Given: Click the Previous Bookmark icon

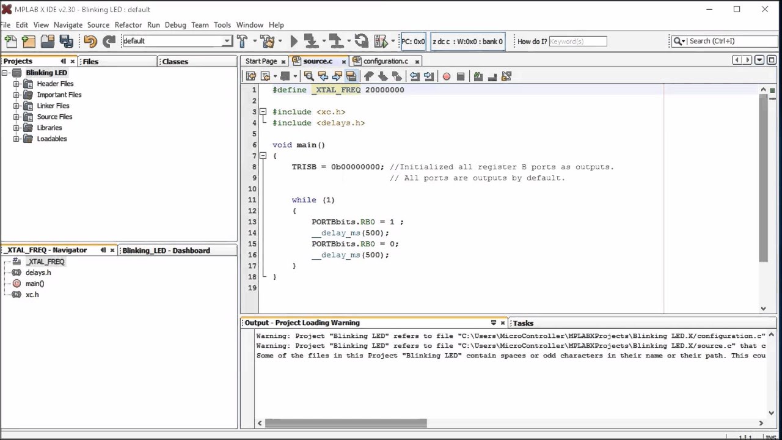Looking at the screenshot, I should pos(368,76).
